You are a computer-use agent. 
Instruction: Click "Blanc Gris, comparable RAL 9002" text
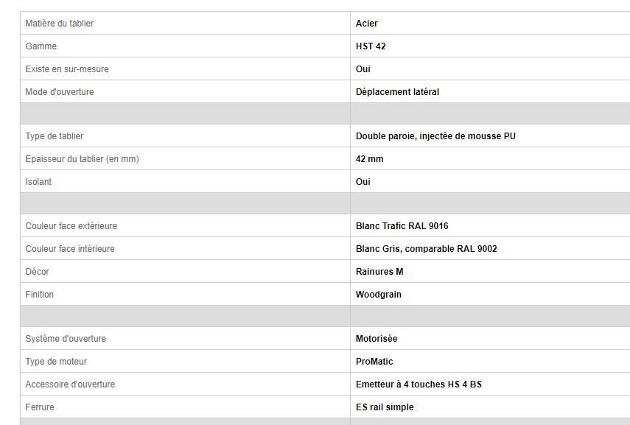click(426, 249)
